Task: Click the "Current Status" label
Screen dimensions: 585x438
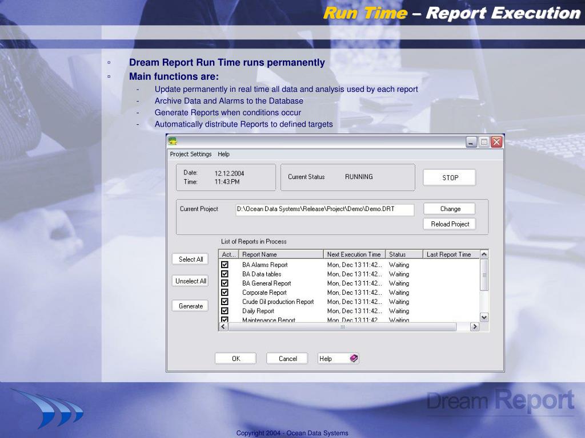Action: (306, 177)
